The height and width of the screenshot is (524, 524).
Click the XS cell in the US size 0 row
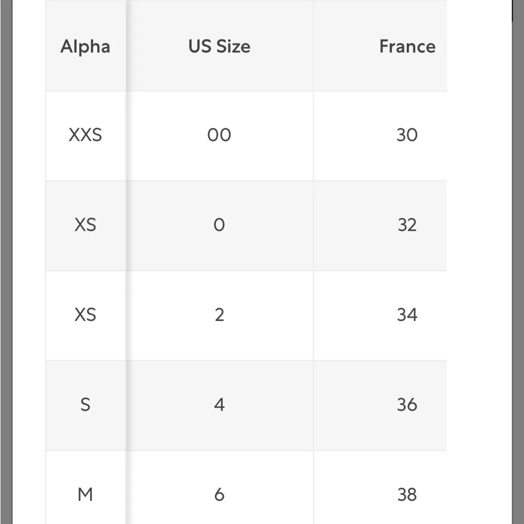pyautogui.click(x=85, y=225)
